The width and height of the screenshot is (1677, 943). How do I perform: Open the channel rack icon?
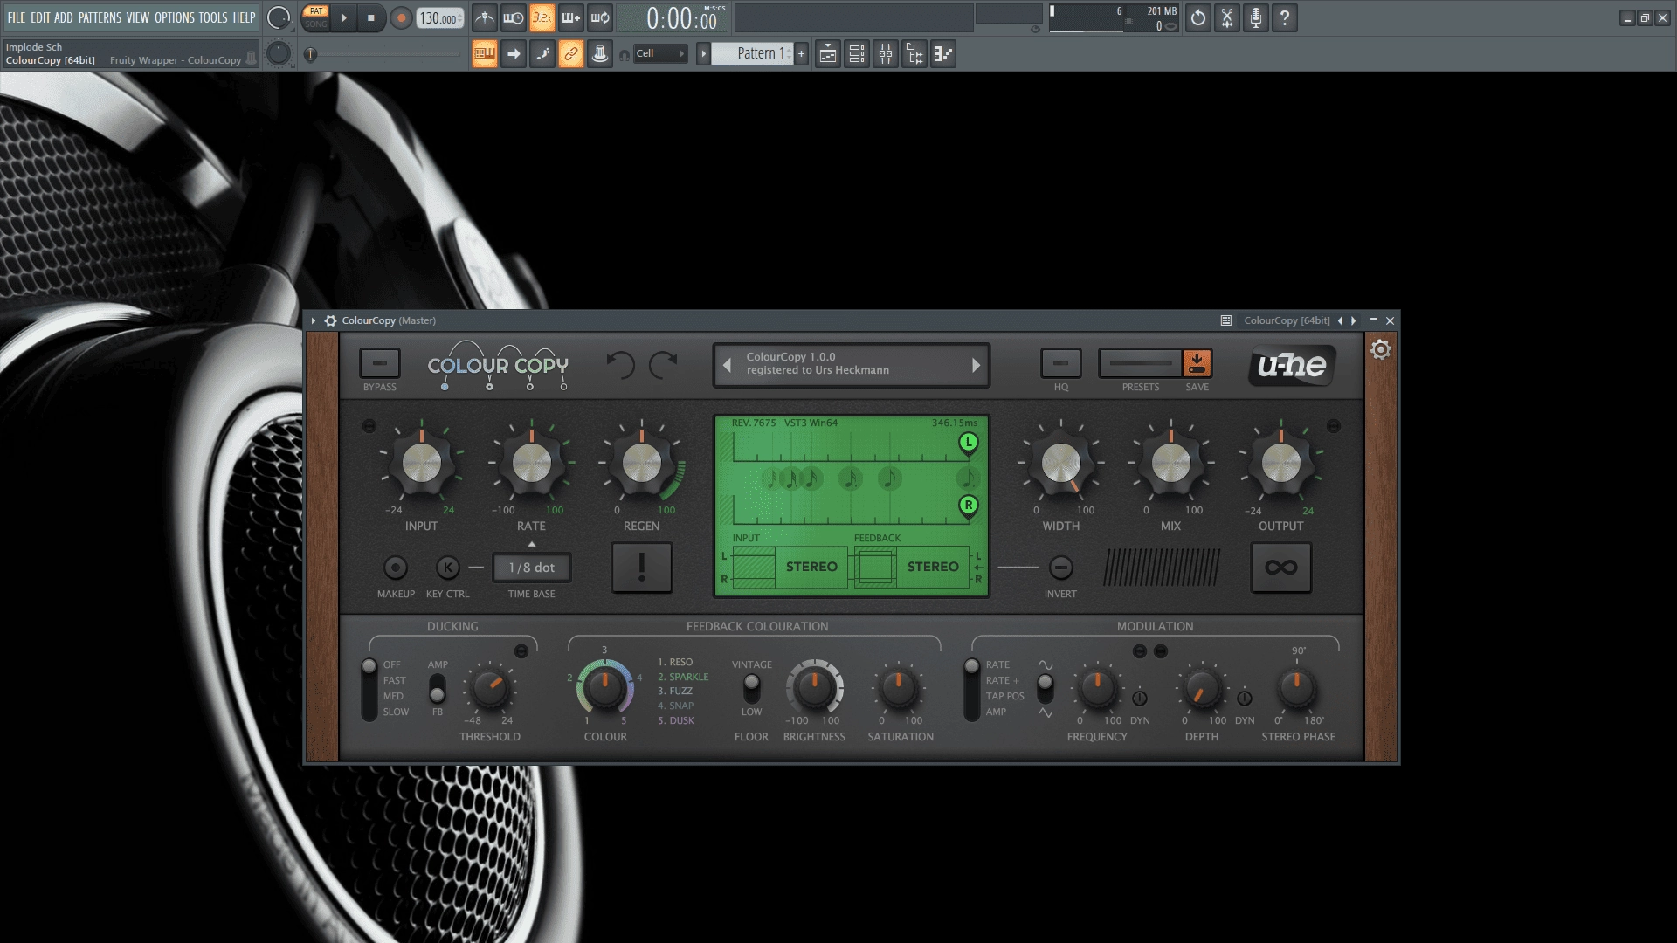tap(857, 54)
